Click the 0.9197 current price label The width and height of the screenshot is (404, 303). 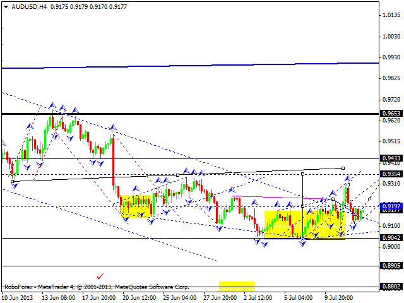click(391, 206)
